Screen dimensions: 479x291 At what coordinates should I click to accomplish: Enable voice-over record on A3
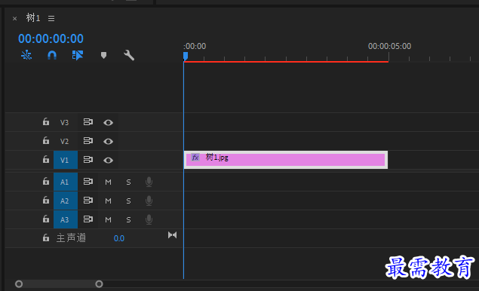tap(149, 220)
